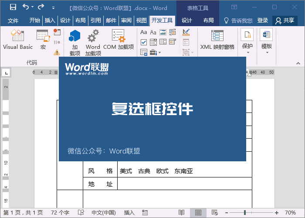Switch to 邮件 (Mailings) tab
Screen dimensions: 305x218
[111, 20]
